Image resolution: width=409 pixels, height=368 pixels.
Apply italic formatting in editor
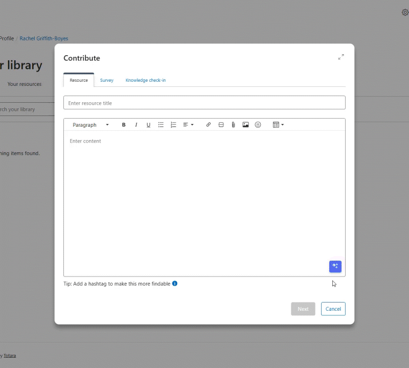coord(136,125)
